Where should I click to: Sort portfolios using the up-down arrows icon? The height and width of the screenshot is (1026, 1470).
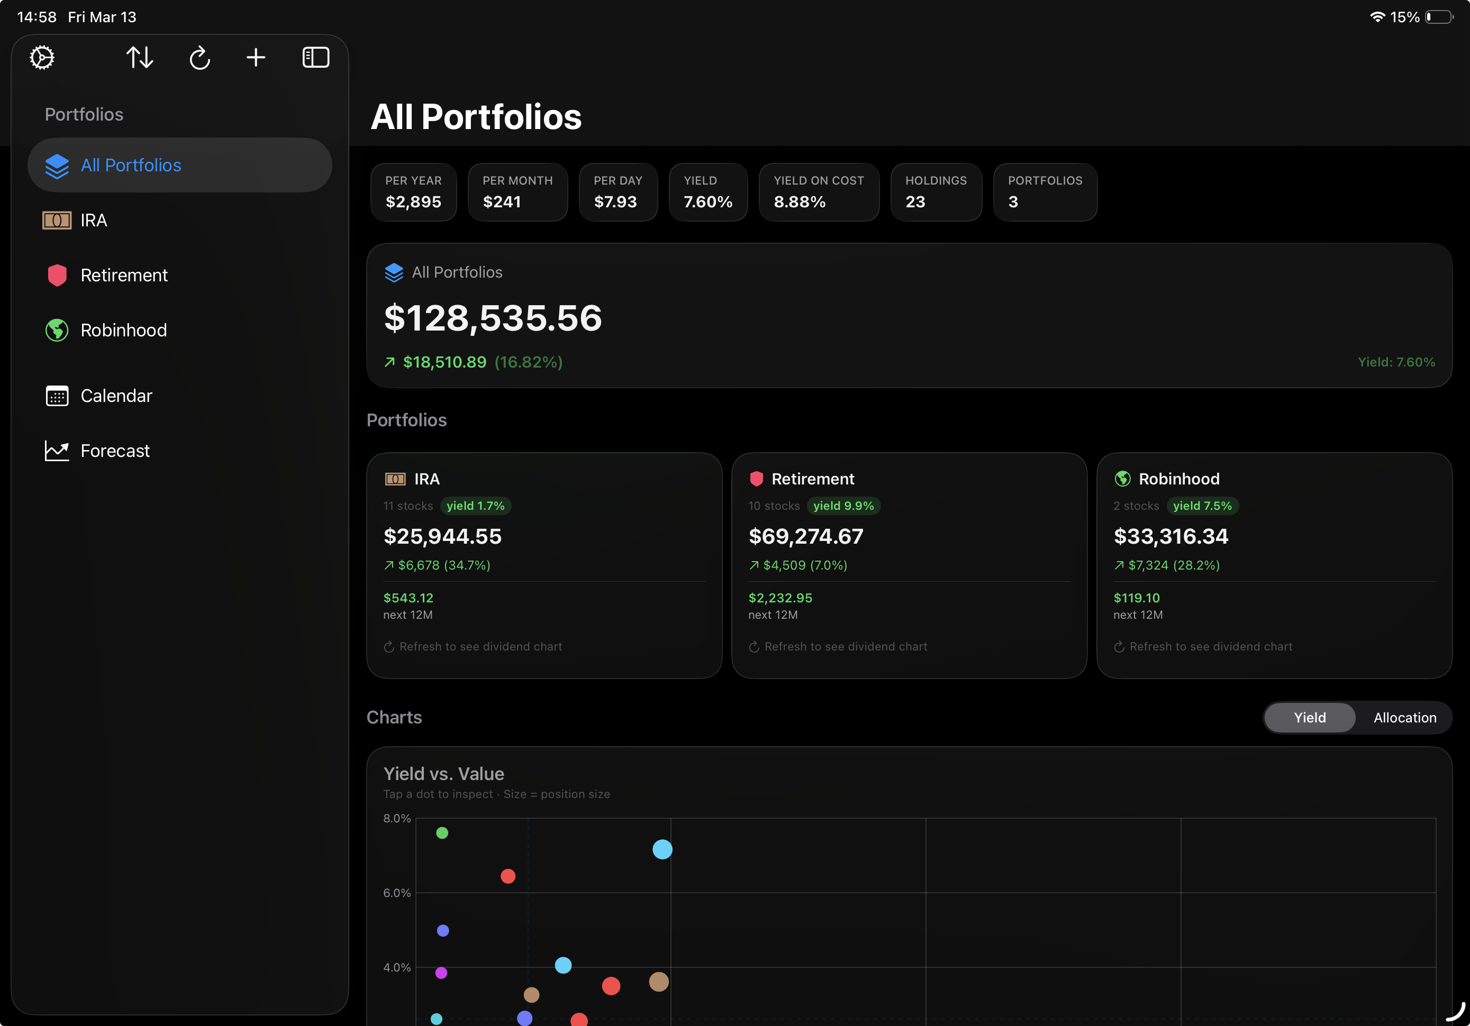click(x=140, y=58)
